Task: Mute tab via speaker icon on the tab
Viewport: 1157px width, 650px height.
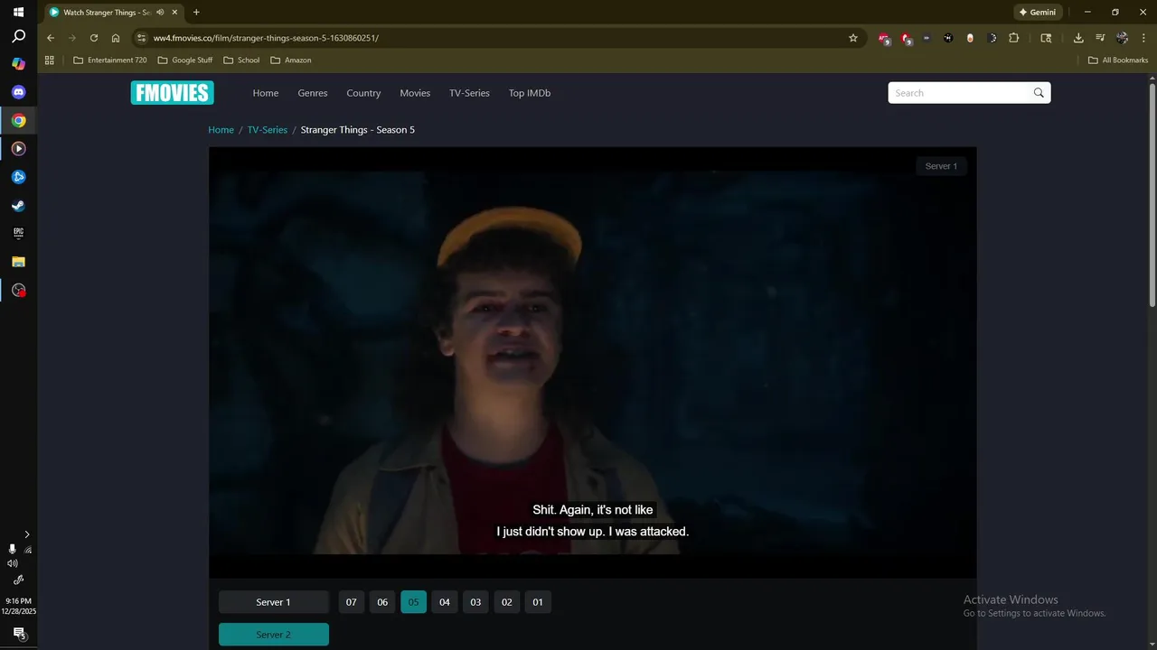Action: click(x=160, y=12)
